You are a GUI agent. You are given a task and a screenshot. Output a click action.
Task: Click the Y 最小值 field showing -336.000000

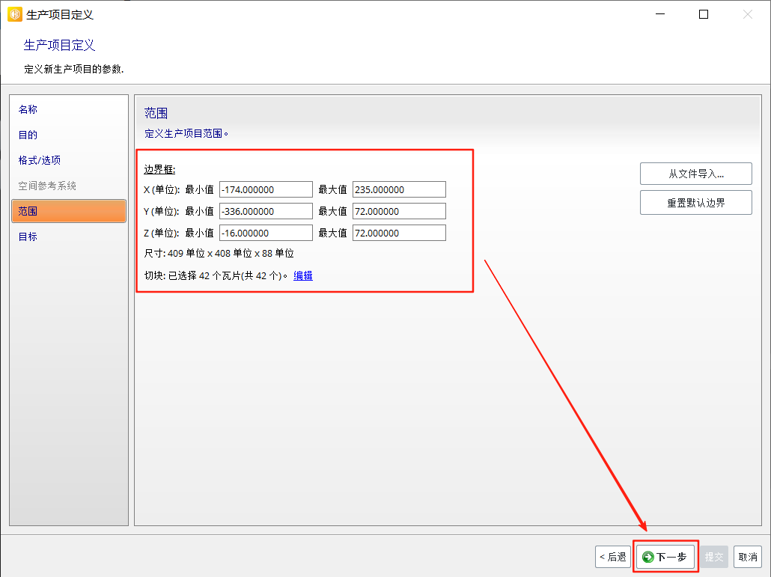(266, 212)
